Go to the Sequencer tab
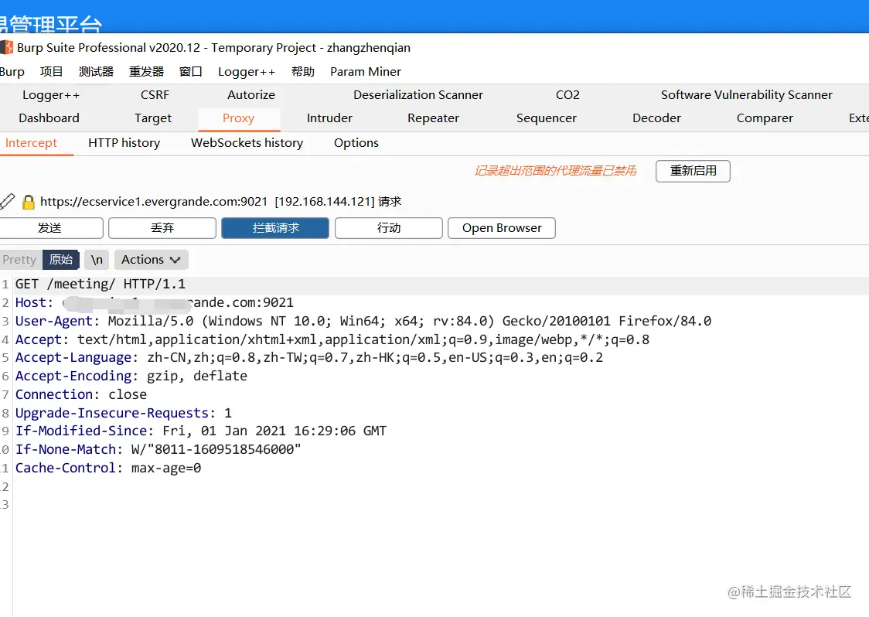This screenshot has height=617, width=869. [547, 118]
